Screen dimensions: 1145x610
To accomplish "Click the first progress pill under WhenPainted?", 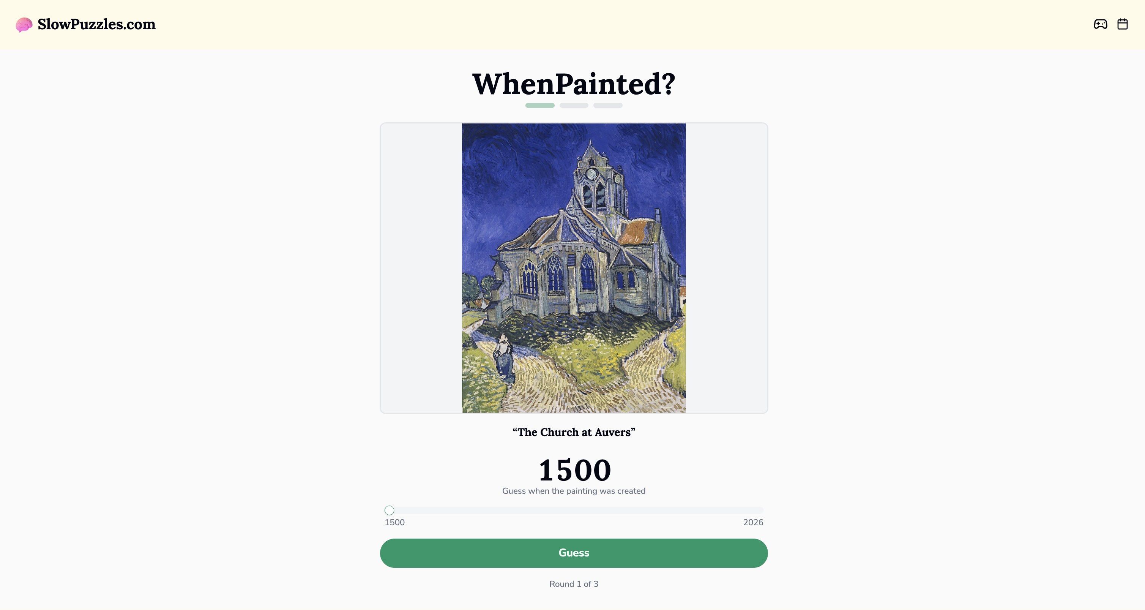I will point(539,105).
